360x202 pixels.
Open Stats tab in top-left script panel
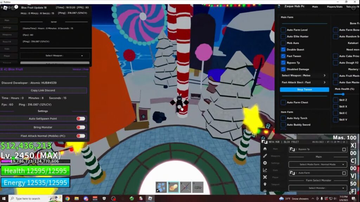(x=9, y=49)
